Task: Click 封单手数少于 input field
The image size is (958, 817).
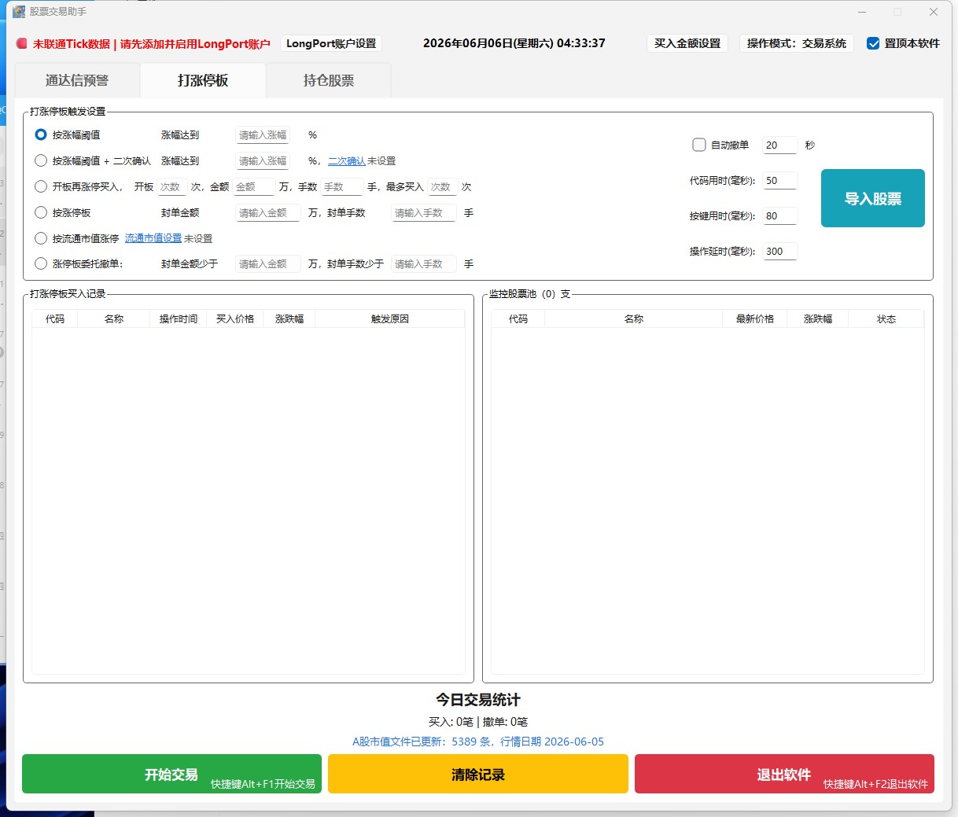Action: pos(424,264)
